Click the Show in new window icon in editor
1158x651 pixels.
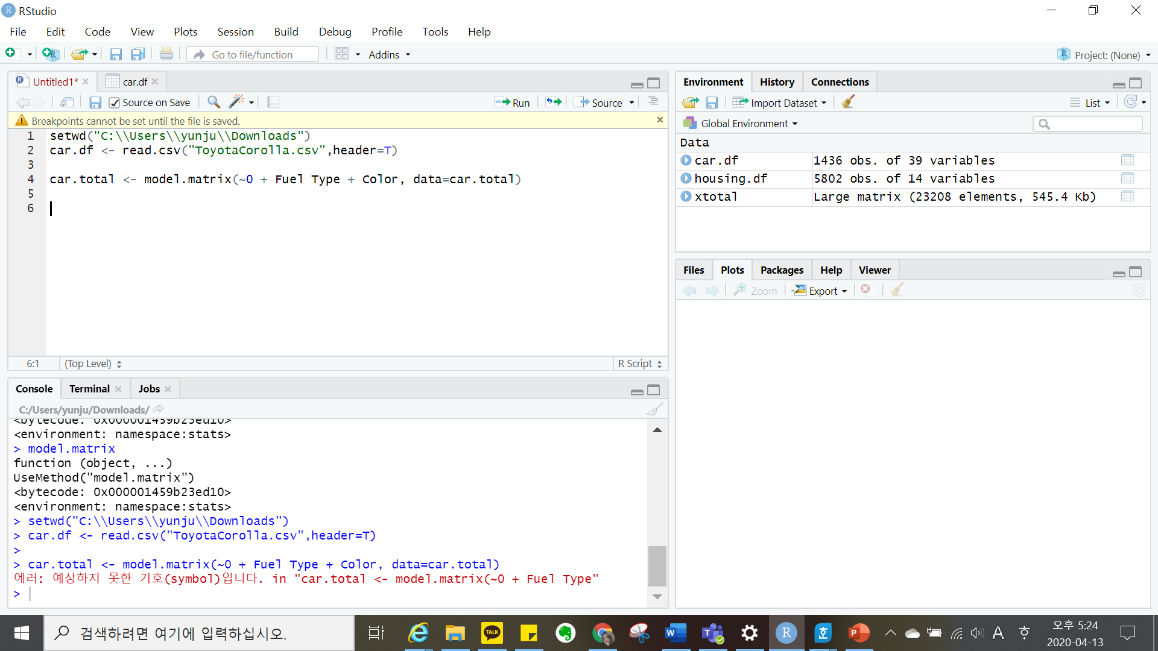click(x=67, y=102)
